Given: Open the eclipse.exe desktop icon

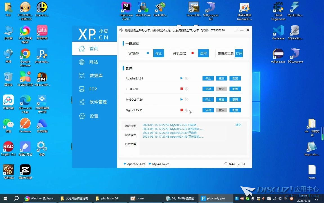Looking at the screenshot, I should pos(278,56).
